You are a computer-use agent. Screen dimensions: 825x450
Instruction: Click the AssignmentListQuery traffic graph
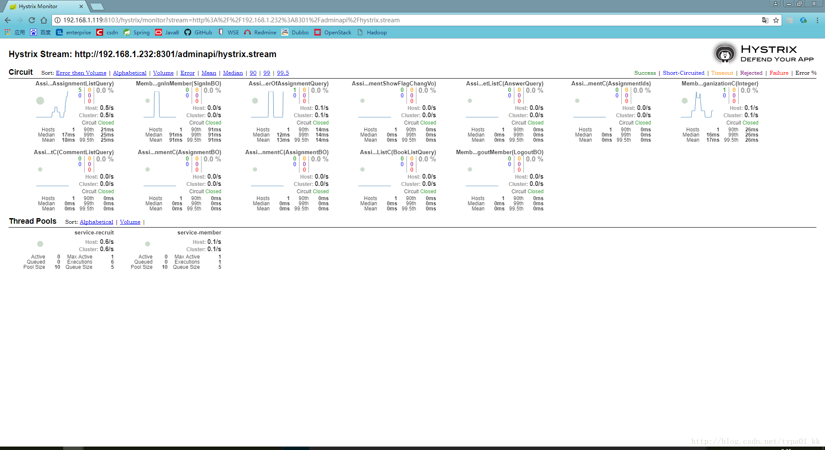point(52,104)
